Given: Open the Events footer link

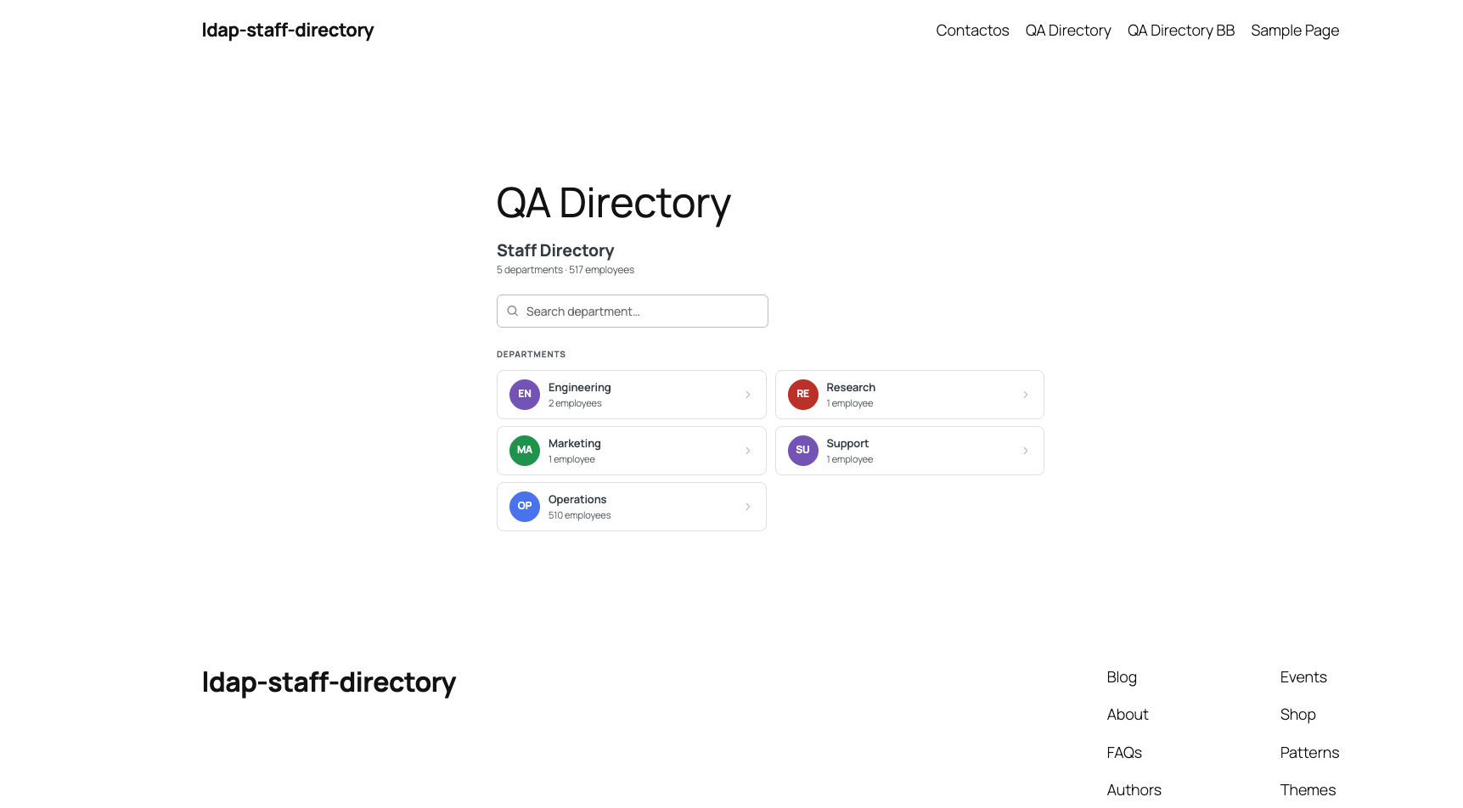Looking at the screenshot, I should 1303,677.
